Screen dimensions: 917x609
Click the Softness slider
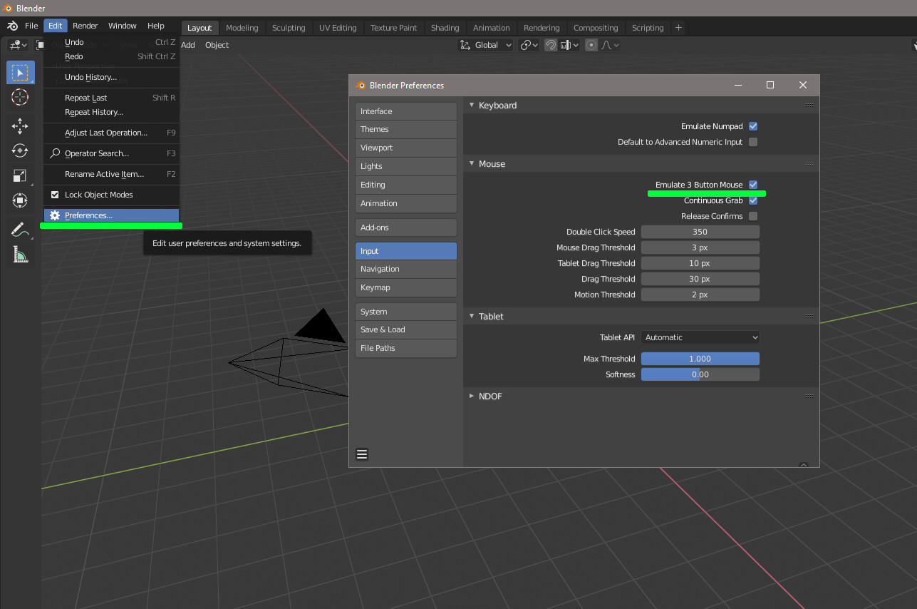[700, 374]
